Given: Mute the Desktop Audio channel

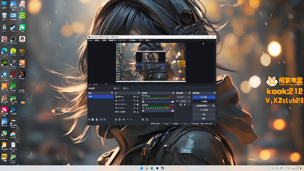Looking at the screenshot, I should tap(143, 111).
